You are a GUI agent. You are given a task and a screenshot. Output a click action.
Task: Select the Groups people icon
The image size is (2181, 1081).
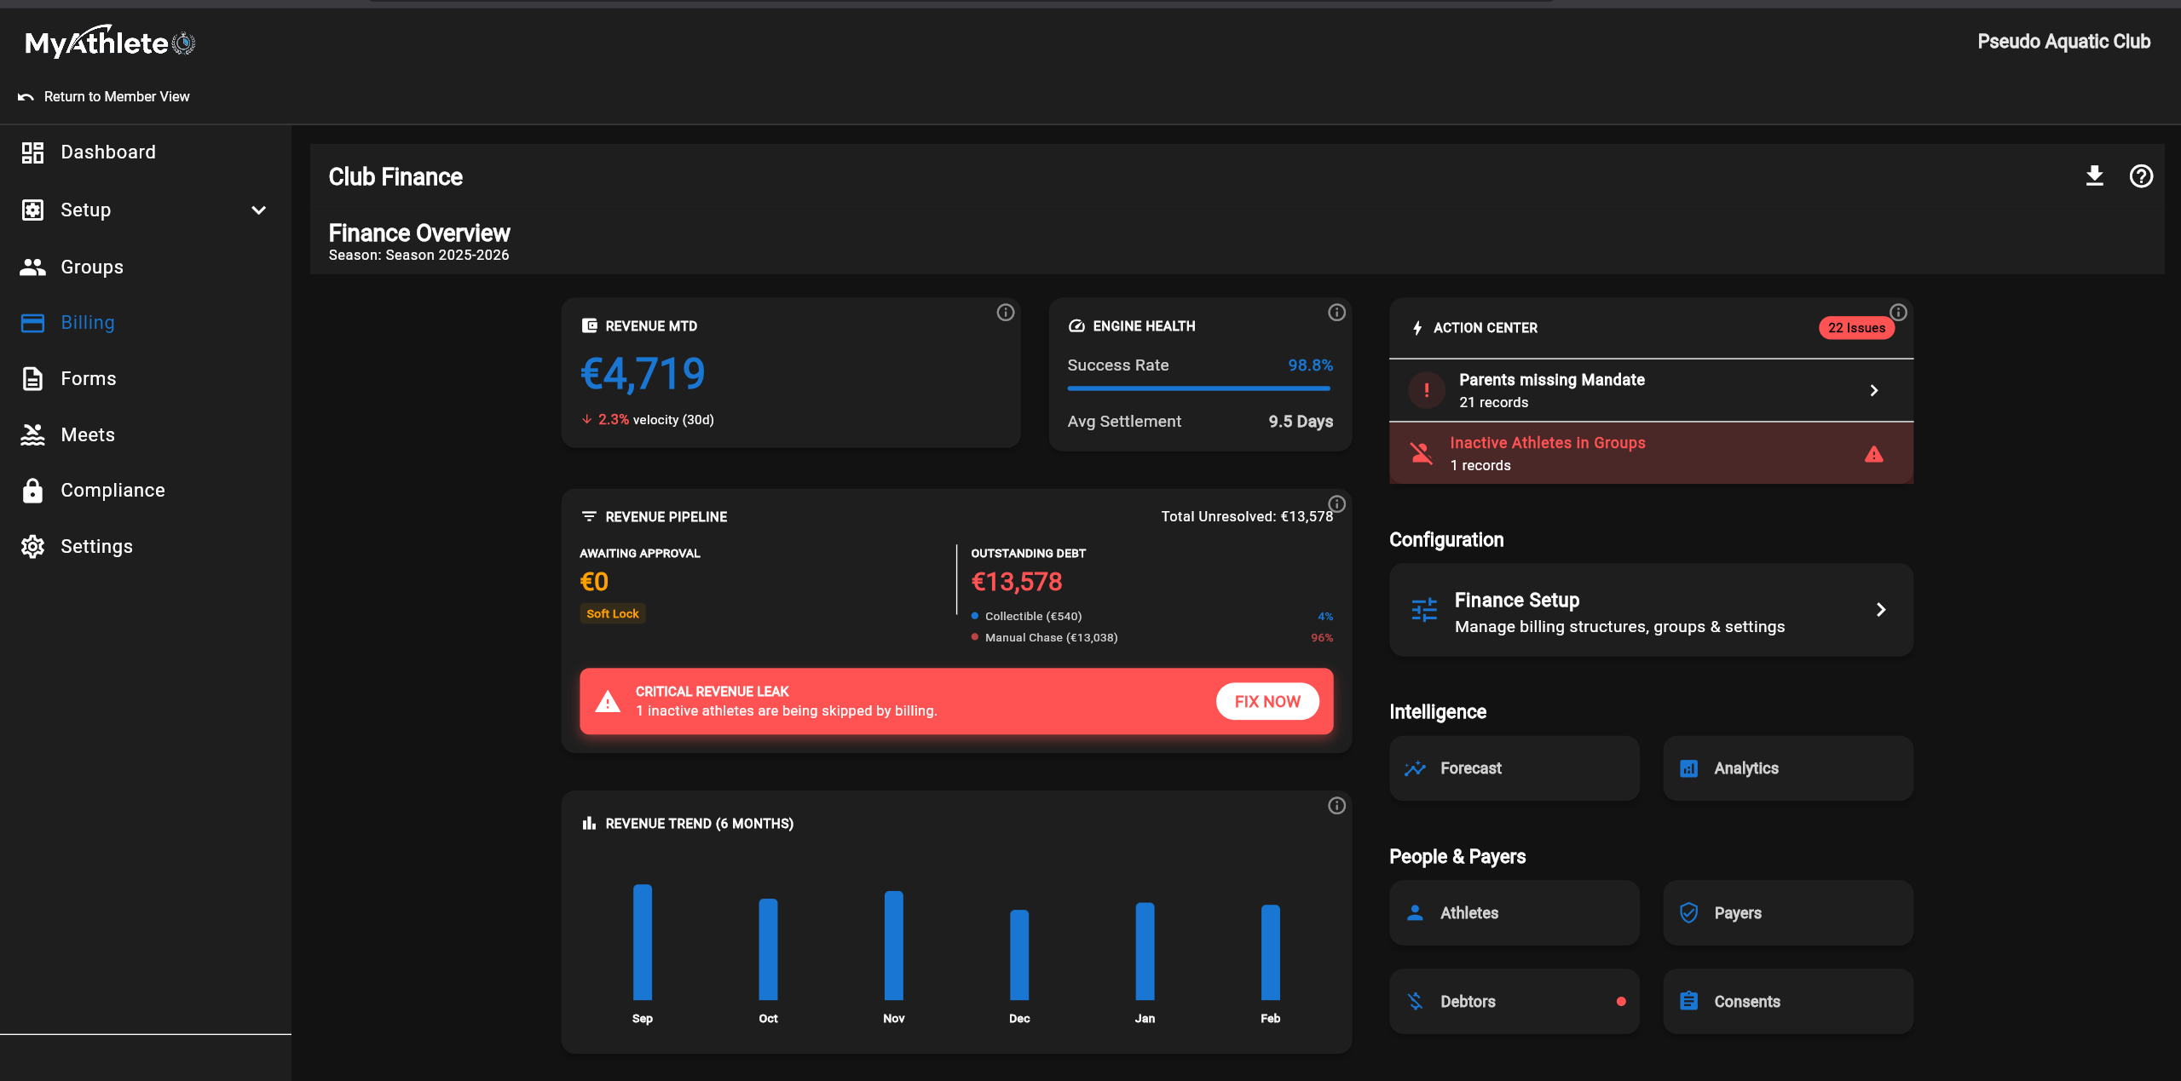point(32,267)
